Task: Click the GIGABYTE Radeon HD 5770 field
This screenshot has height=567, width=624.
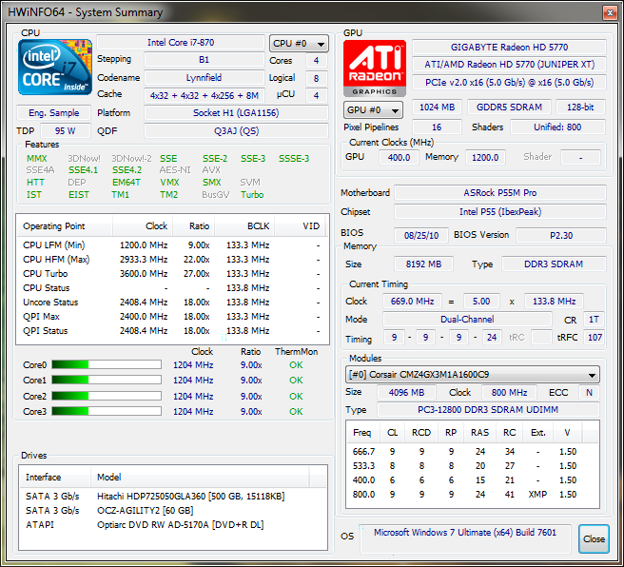Action: 508,48
